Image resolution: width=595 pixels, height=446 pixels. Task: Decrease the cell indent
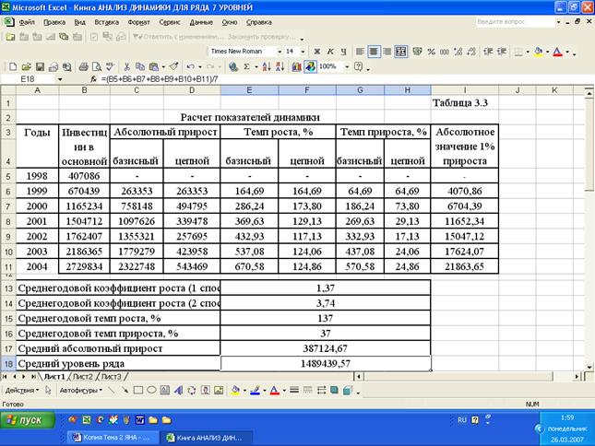pyautogui.click(x=488, y=52)
